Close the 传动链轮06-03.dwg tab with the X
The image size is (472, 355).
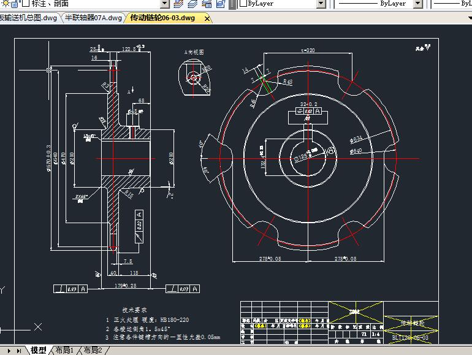pos(207,18)
